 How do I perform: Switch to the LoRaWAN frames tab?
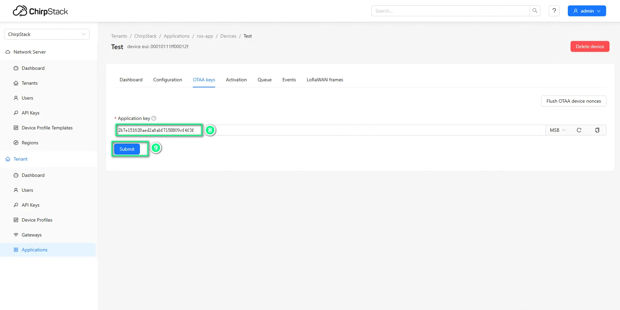(x=325, y=80)
